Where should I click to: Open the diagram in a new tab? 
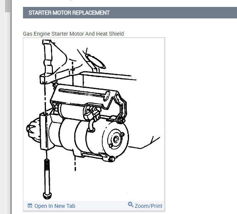click(x=51, y=206)
